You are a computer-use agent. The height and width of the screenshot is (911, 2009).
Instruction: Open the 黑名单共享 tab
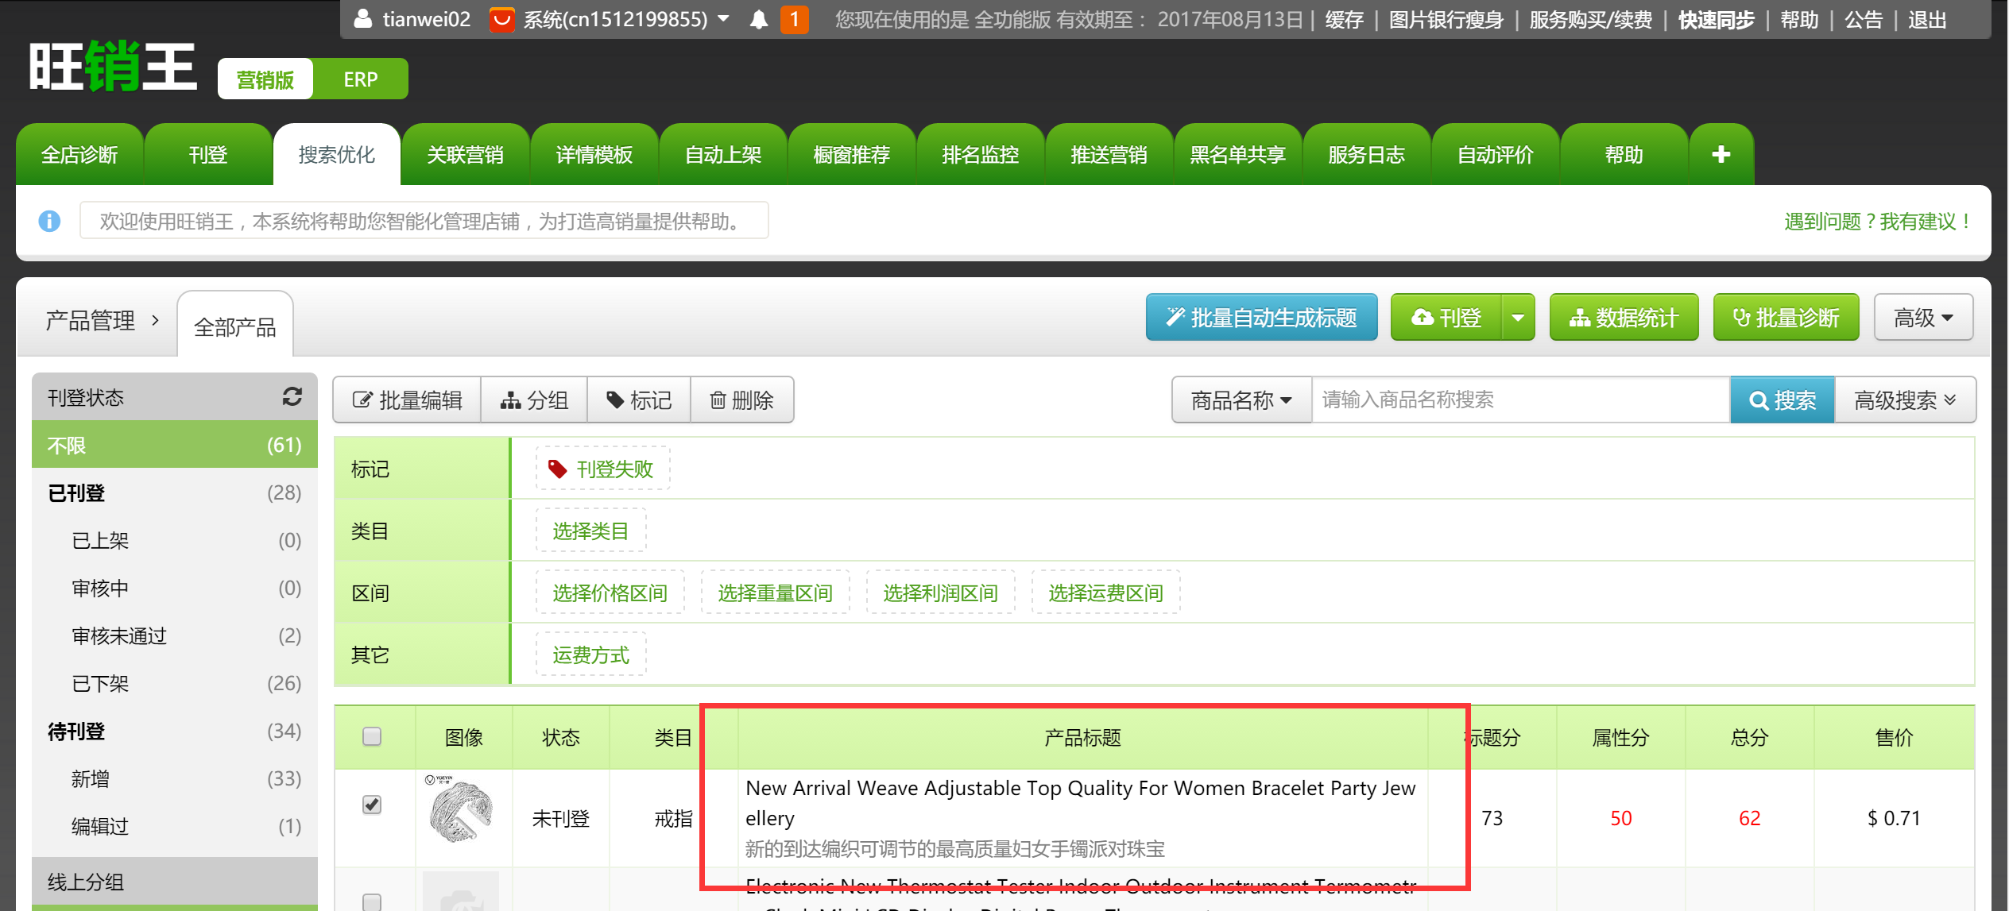coord(1238,154)
